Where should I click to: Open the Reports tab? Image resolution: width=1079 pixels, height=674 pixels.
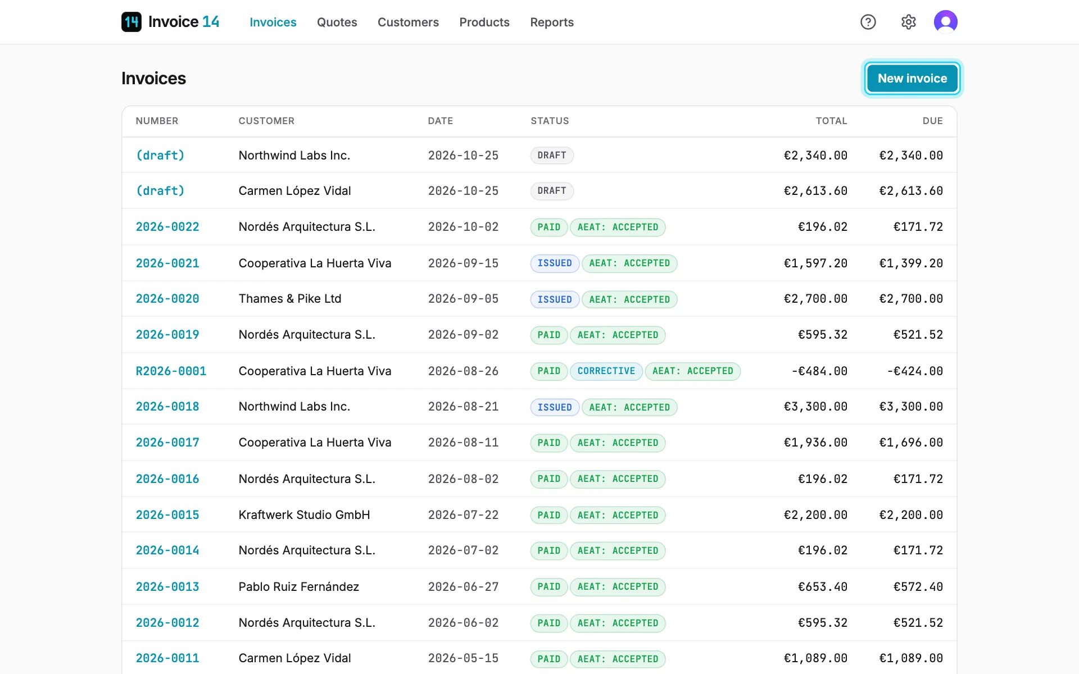[552, 22]
